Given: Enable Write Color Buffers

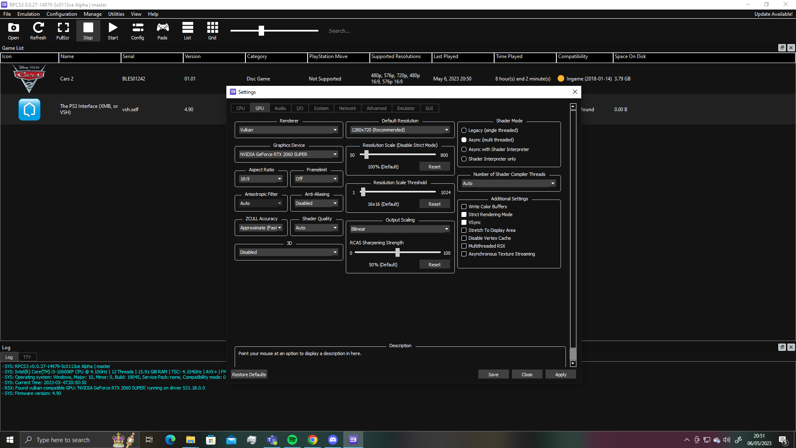Looking at the screenshot, I should coord(464,207).
